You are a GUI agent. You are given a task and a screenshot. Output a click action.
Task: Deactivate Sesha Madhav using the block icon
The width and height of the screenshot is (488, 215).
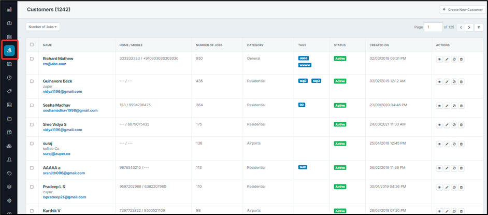pos(454,105)
